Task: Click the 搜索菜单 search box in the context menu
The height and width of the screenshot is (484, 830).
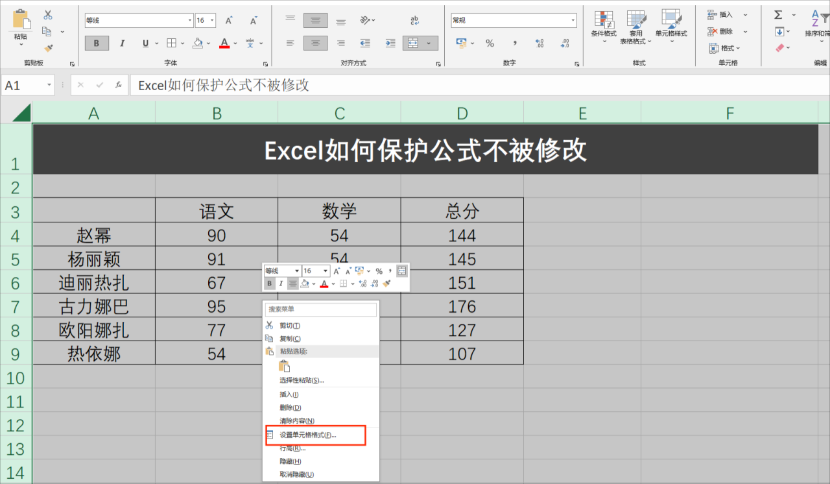Action: point(320,309)
